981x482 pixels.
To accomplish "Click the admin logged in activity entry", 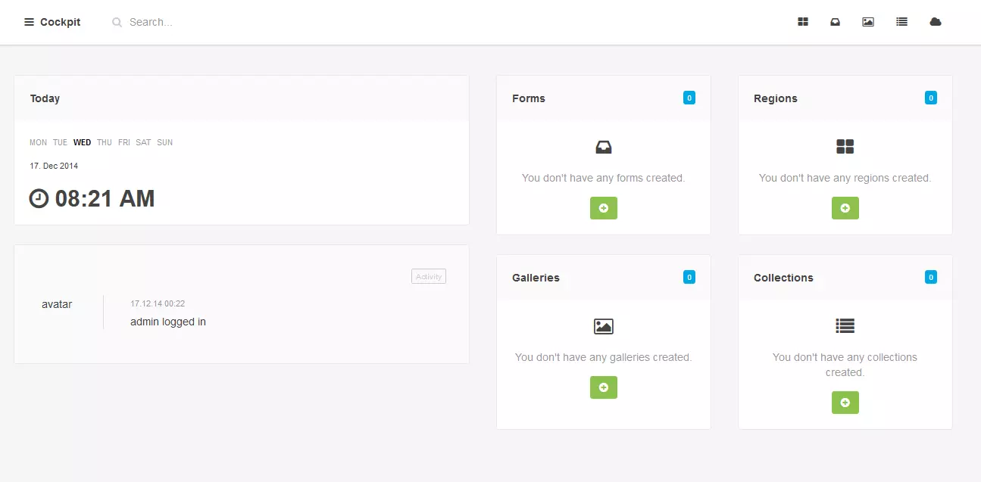I will point(167,321).
